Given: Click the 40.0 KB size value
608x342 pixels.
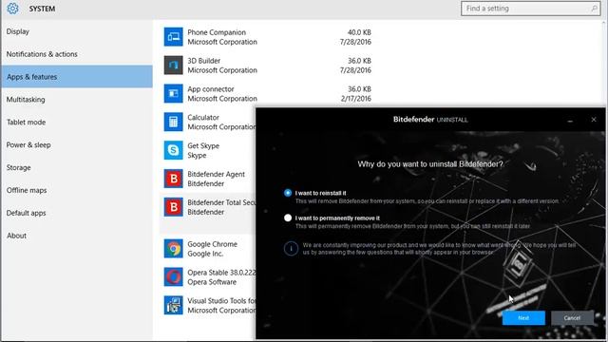Looking at the screenshot, I should pos(359,32).
